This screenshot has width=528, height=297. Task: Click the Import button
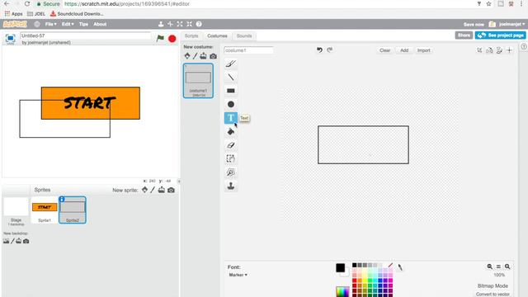tap(423, 50)
